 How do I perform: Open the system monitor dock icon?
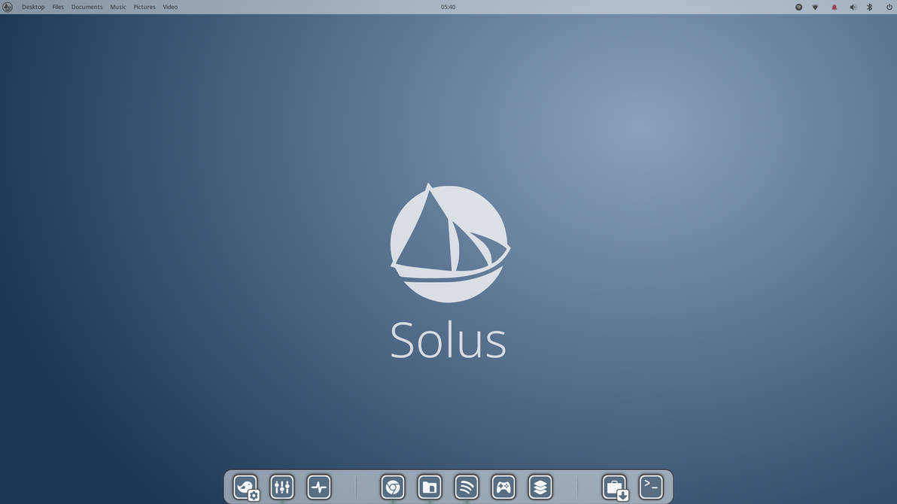tap(318, 487)
